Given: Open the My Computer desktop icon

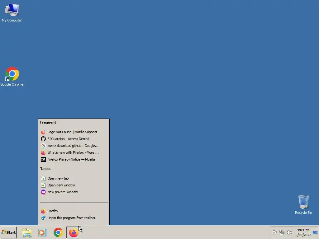Looking at the screenshot, I should [12, 13].
